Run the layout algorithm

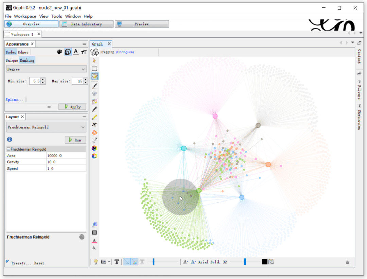coord(75,140)
